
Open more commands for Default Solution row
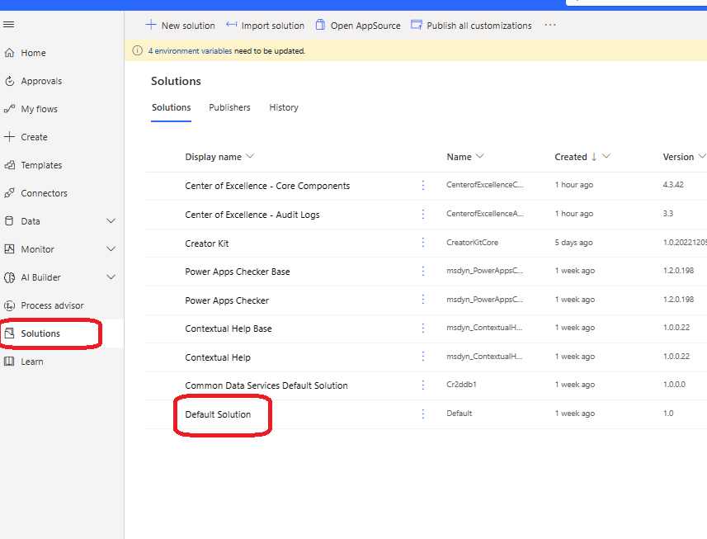[x=422, y=414]
